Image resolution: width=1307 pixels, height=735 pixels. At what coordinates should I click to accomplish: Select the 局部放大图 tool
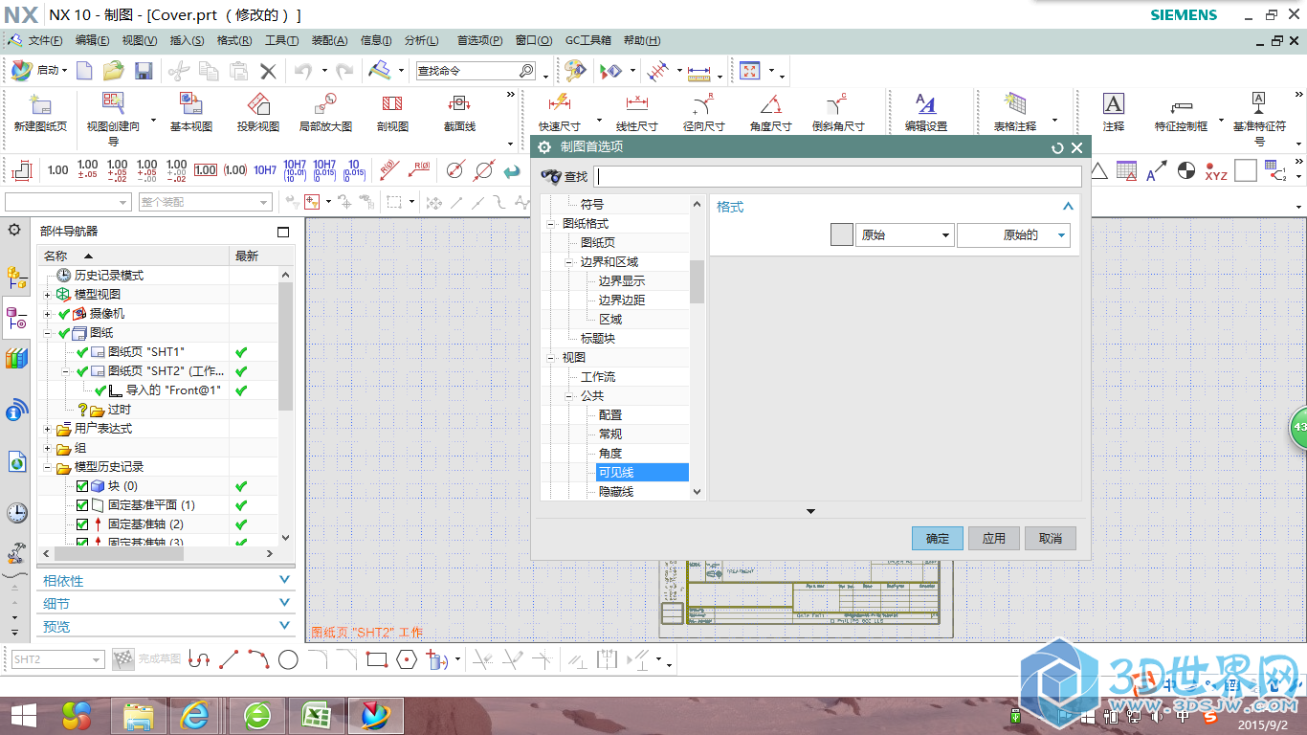point(325,113)
